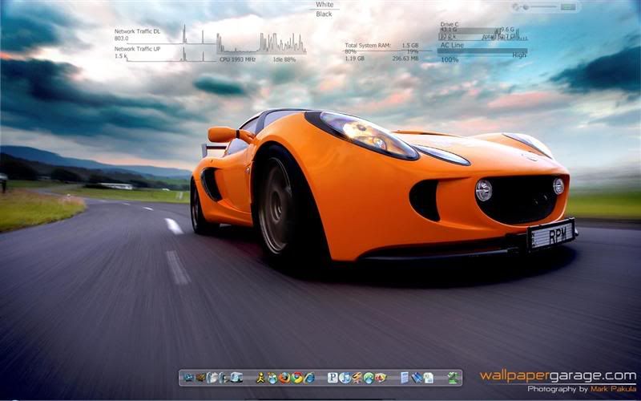Viewport: 641px width, 401px height.
Task: Open Mozilla Firefox from the dock
Action: tap(284, 378)
